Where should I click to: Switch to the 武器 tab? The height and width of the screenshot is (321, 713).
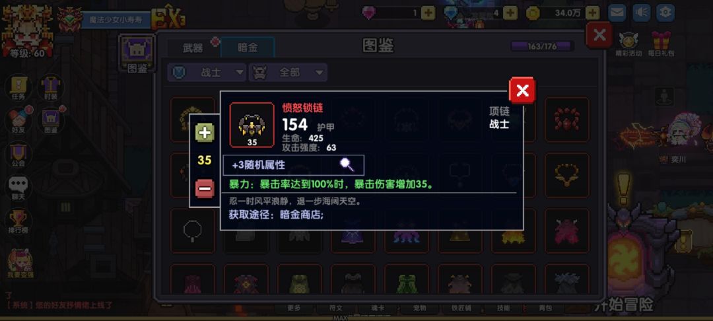[x=193, y=48]
